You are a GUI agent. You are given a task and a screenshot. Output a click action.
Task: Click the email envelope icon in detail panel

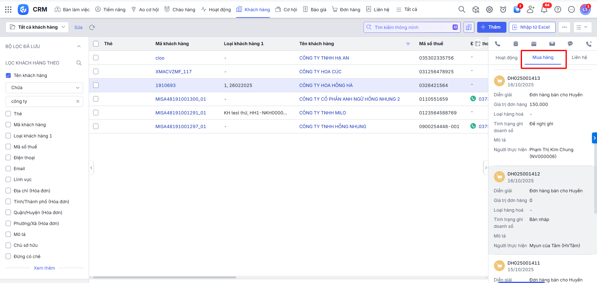pos(552,44)
